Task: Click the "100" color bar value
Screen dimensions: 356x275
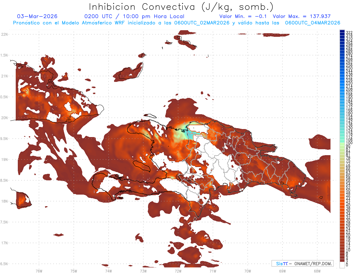Action: click(349, 143)
